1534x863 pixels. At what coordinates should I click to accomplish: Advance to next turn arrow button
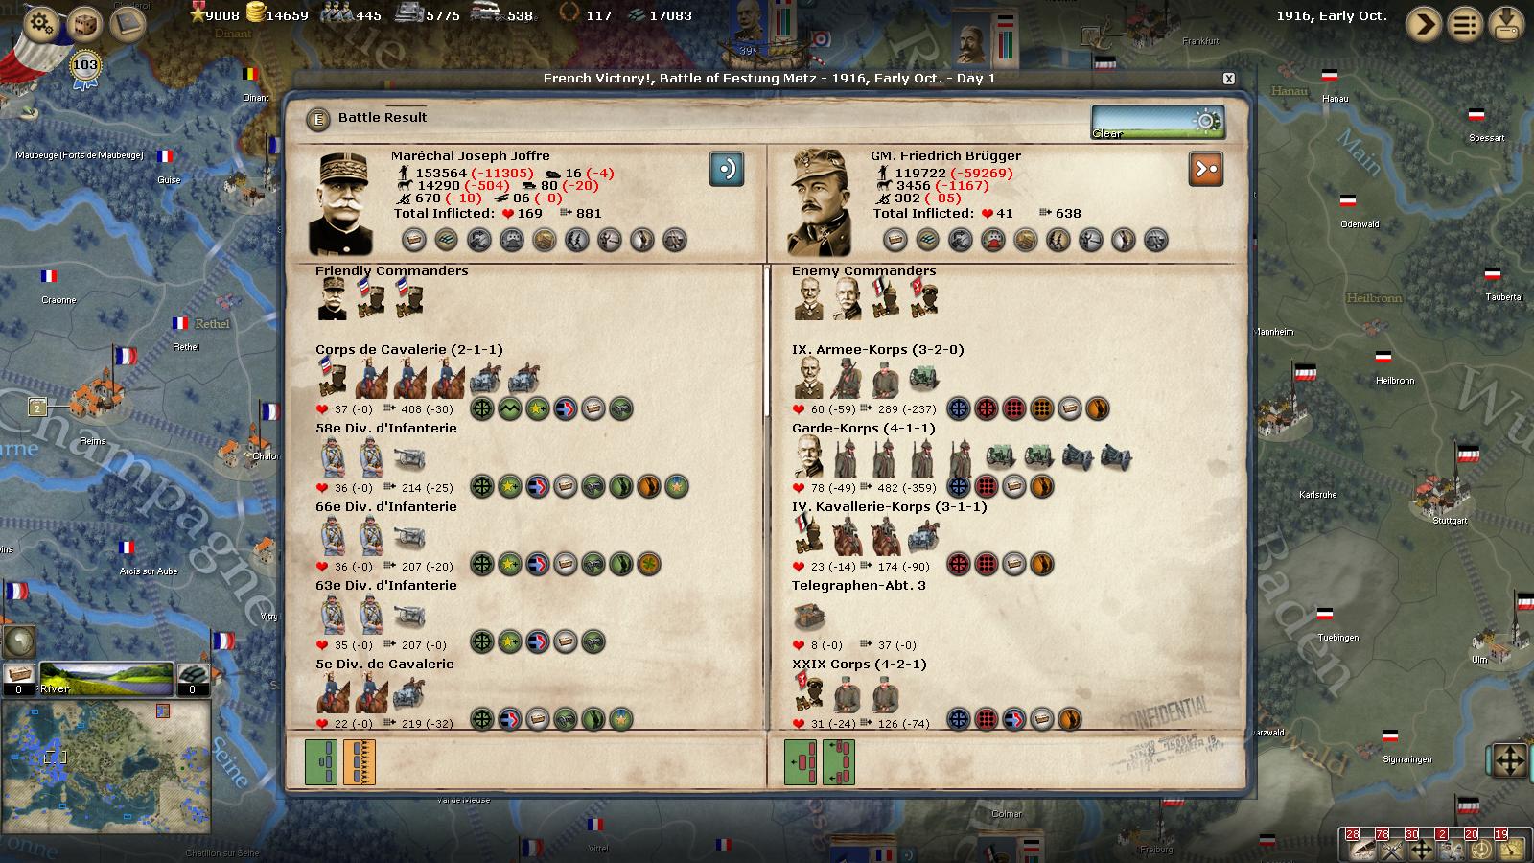pos(1424,24)
